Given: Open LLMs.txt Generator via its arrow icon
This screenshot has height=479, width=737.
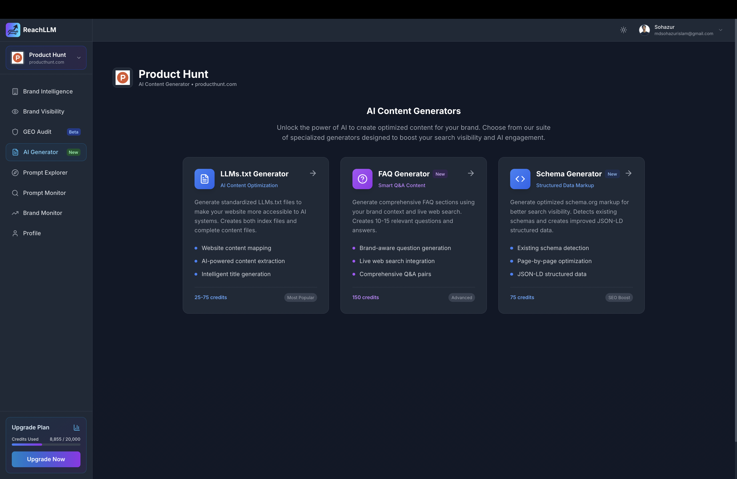Looking at the screenshot, I should pyautogui.click(x=313, y=173).
